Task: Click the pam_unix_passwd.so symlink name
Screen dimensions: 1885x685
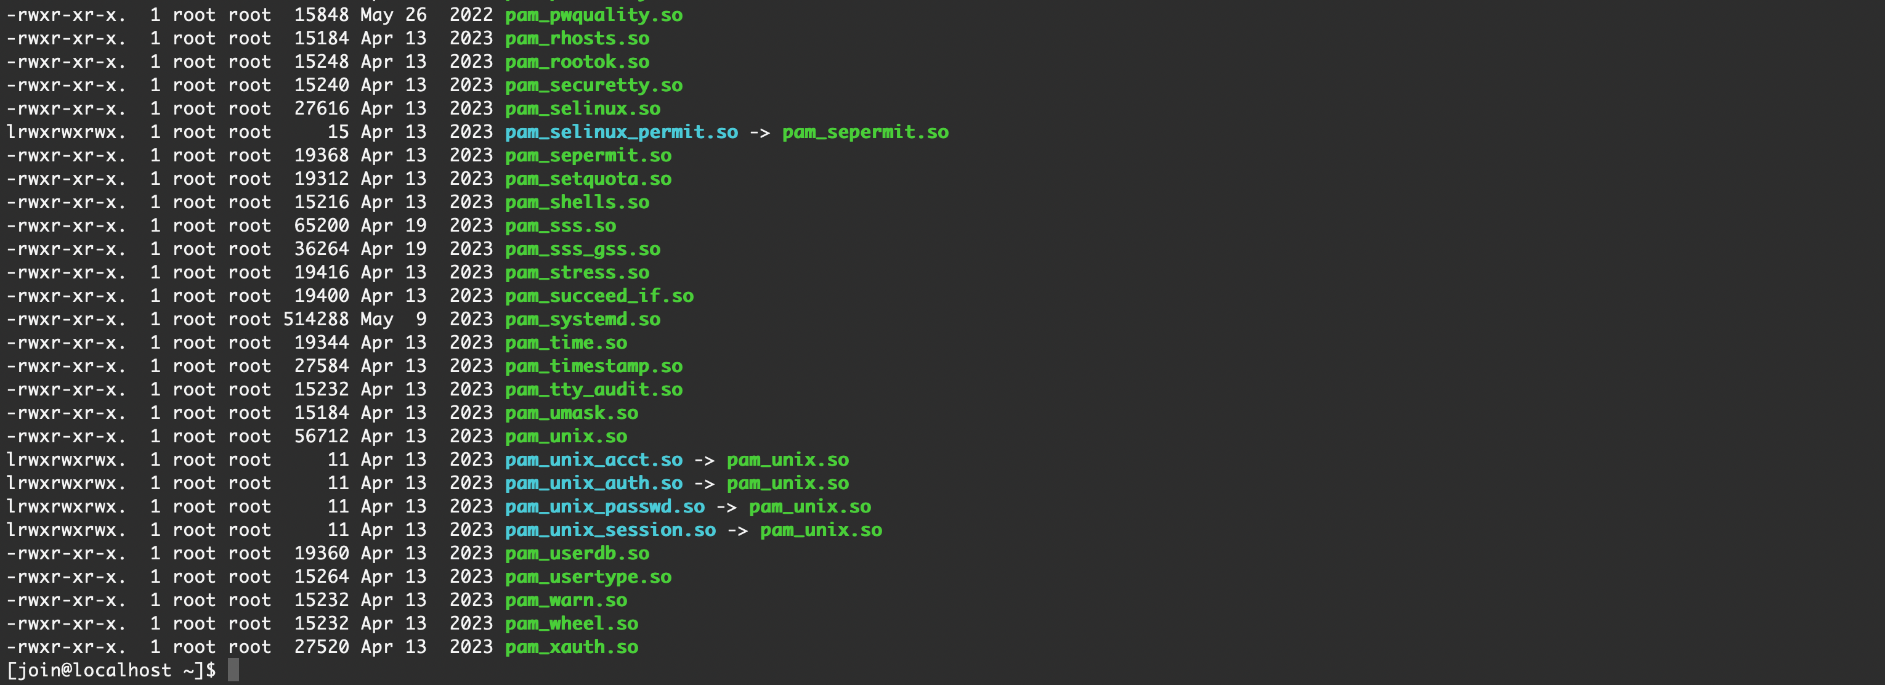Action: point(604,506)
